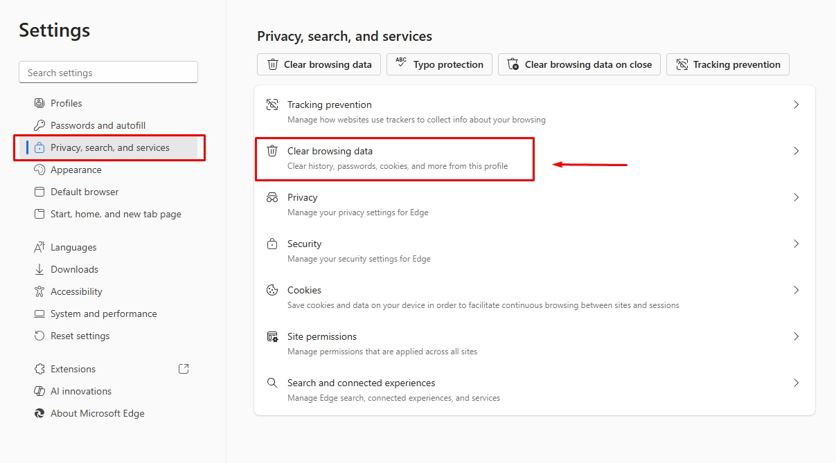Select the Profiles icon in the sidebar

click(38, 102)
